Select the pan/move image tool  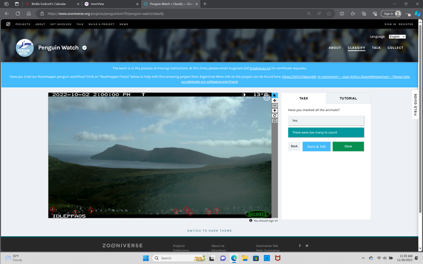(275, 100)
